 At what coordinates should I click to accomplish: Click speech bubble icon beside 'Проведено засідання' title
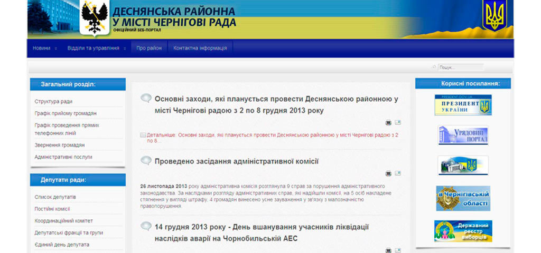[x=146, y=160]
